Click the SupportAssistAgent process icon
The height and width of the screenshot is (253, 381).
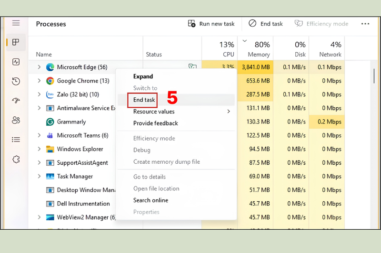pos(50,163)
